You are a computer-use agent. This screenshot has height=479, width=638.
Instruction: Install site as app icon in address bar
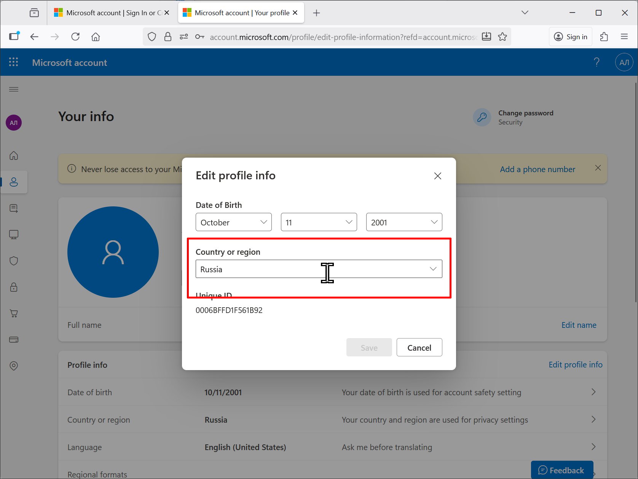point(486,37)
